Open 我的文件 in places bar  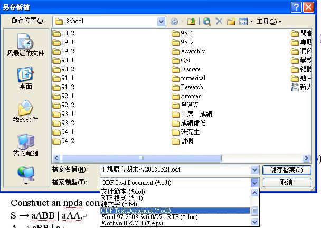click(x=25, y=111)
